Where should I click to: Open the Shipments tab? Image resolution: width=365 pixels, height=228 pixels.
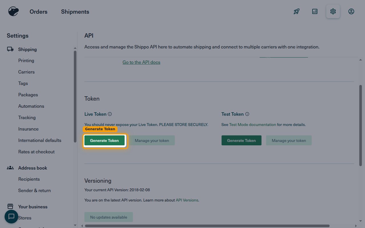click(75, 12)
